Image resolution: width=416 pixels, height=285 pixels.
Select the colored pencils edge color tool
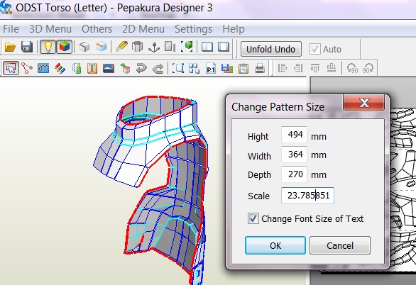click(x=60, y=68)
